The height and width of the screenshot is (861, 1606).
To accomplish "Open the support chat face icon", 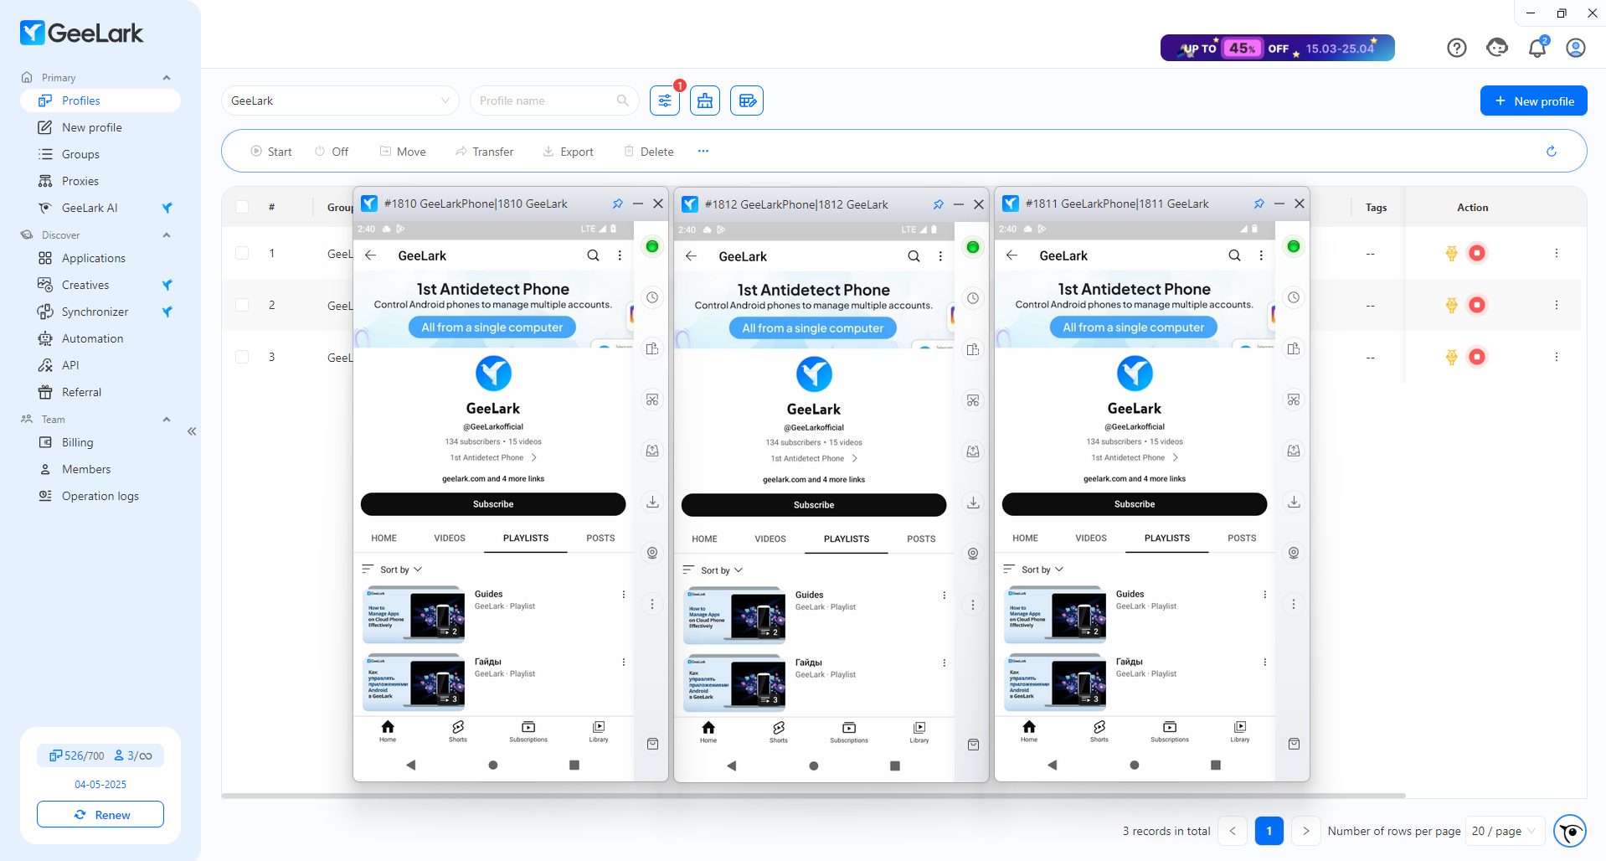I will (1497, 48).
